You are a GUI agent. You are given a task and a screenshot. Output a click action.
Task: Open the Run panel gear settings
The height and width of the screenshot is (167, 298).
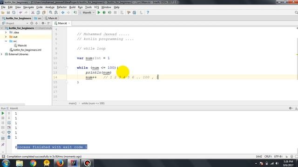[291, 108]
